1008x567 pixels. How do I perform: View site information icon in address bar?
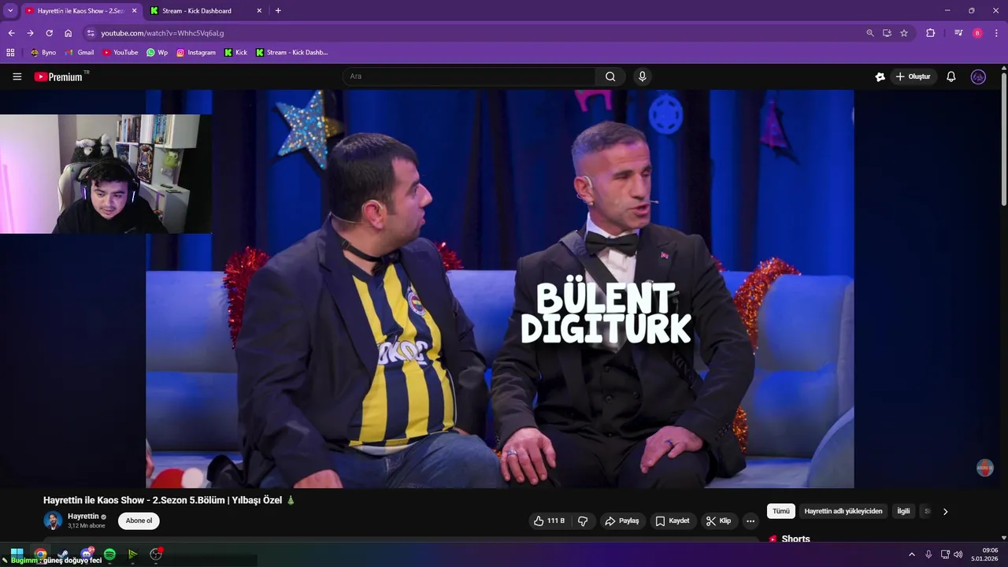pyautogui.click(x=91, y=33)
